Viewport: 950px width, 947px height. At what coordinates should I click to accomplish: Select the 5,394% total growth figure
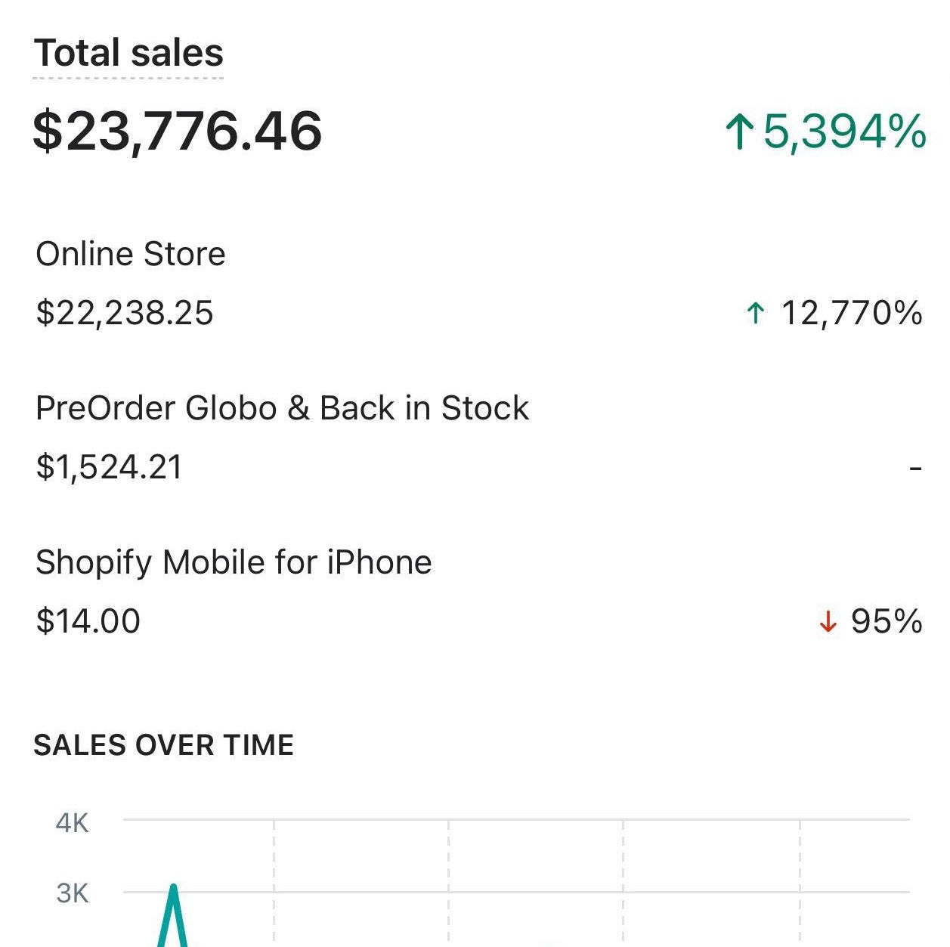(844, 132)
